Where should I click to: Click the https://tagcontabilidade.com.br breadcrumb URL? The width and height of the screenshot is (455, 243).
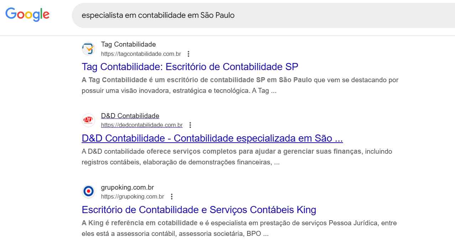(141, 54)
